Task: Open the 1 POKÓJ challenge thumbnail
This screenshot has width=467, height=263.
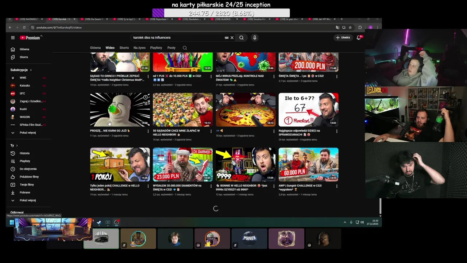Action: click(120, 164)
